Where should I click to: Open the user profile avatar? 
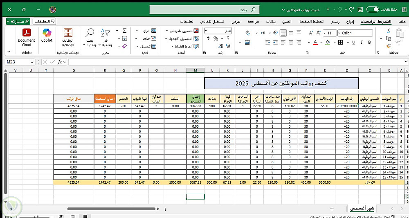pyautogui.click(x=53, y=10)
